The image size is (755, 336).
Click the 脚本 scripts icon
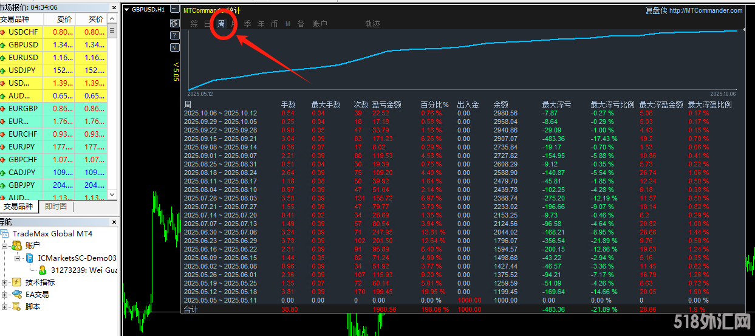pos(17,307)
